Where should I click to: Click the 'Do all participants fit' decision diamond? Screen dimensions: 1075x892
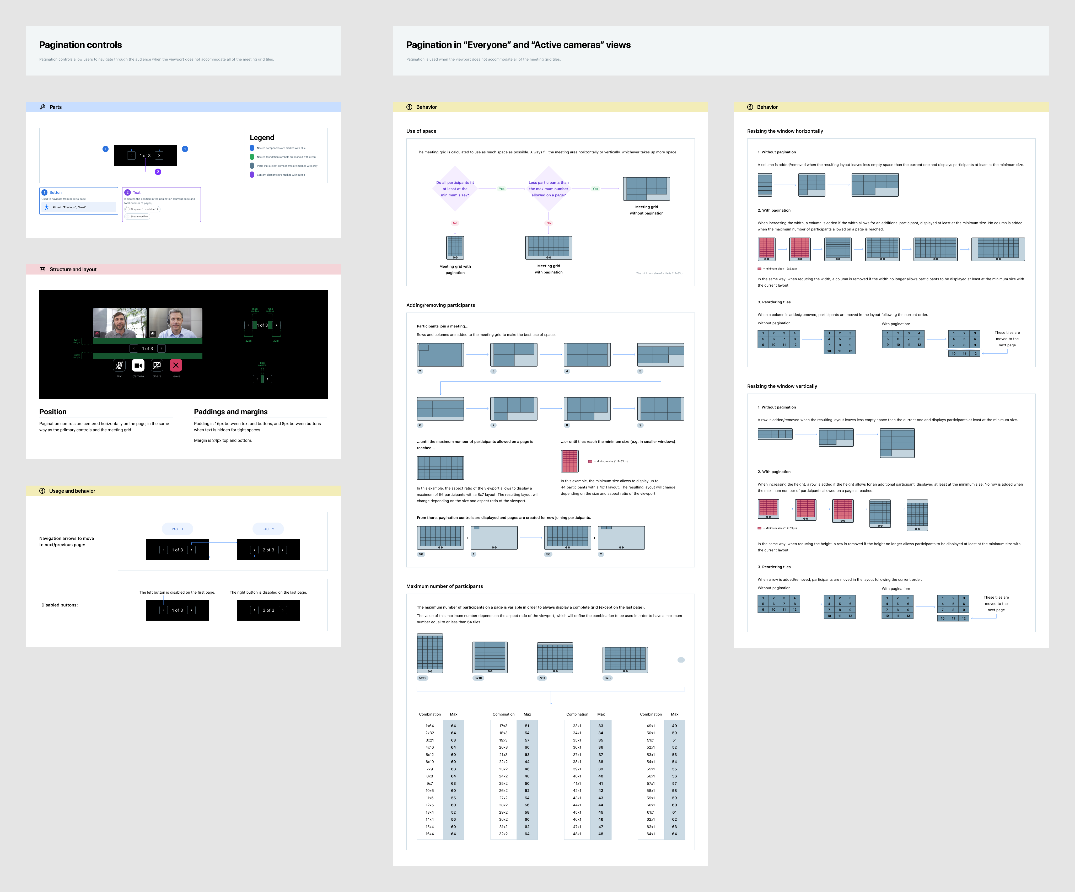tap(455, 189)
